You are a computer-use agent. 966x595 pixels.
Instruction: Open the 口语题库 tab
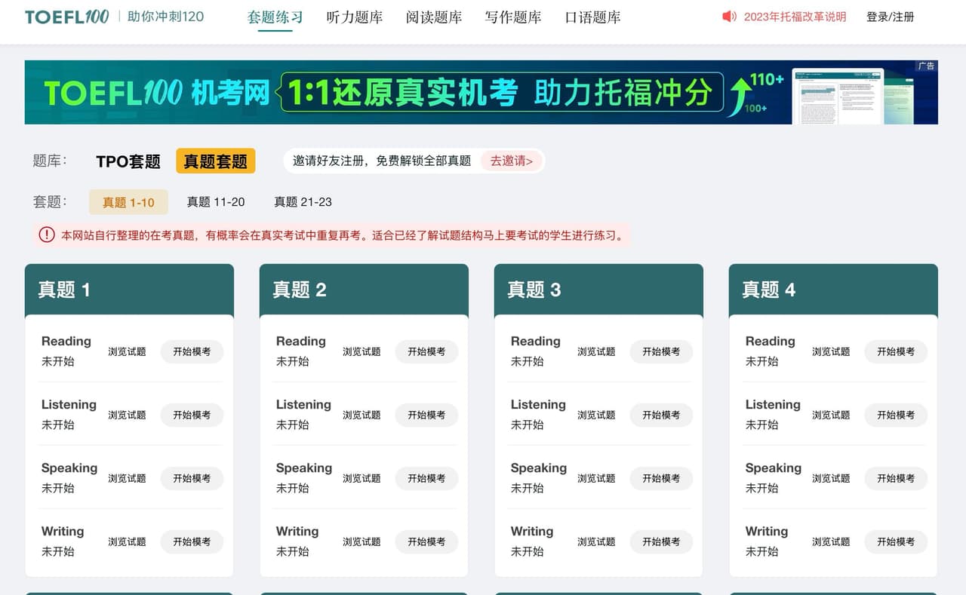[592, 17]
